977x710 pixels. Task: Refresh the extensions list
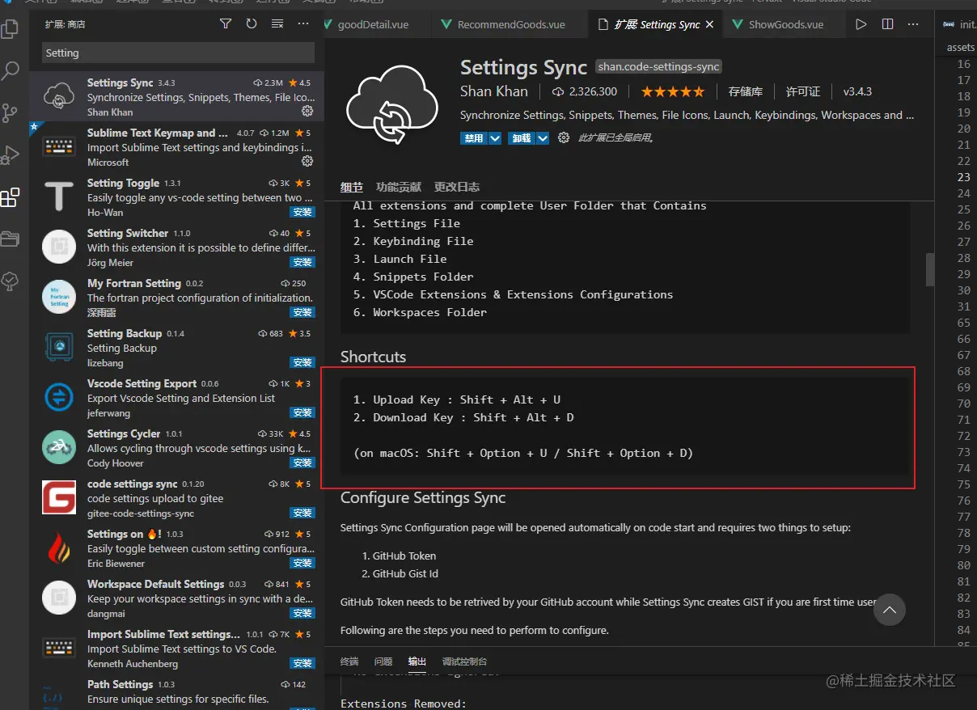click(252, 24)
